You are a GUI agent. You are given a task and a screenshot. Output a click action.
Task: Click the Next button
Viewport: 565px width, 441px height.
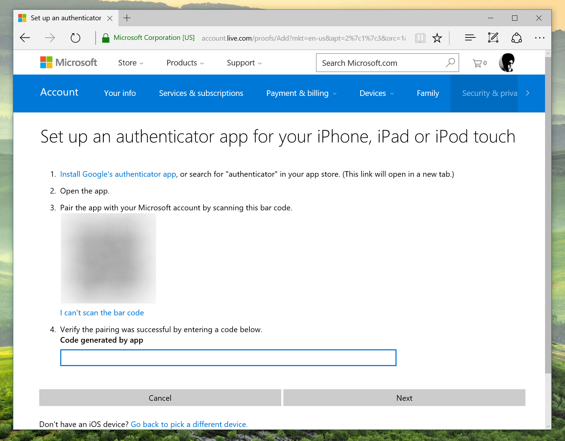404,398
